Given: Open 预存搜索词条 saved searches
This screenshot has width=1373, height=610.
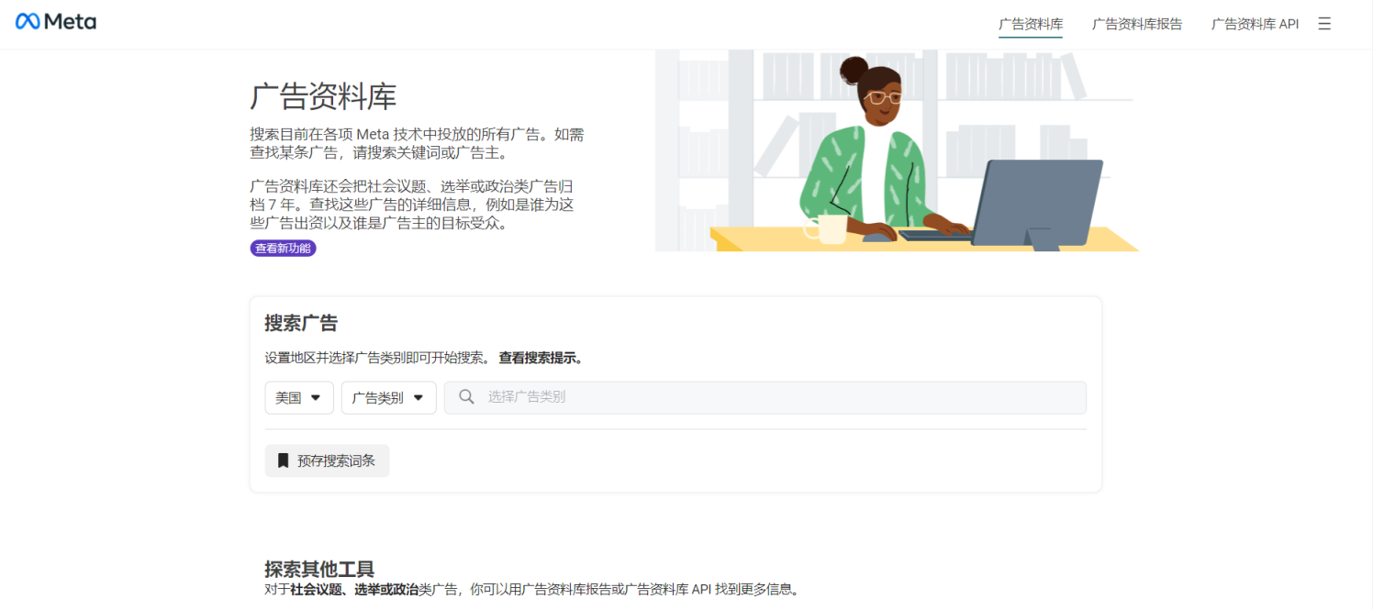Looking at the screenshot, I should coord(327,460).
